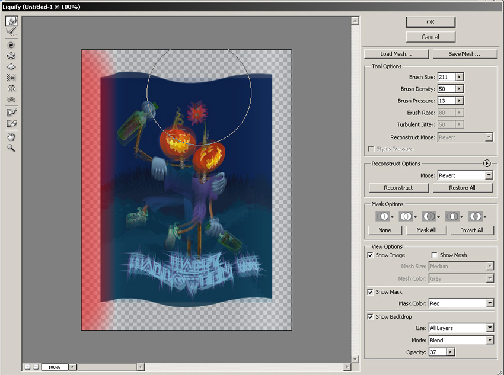Click the Save Mesh button
This screenshot has width=504, height=375.
464,54
